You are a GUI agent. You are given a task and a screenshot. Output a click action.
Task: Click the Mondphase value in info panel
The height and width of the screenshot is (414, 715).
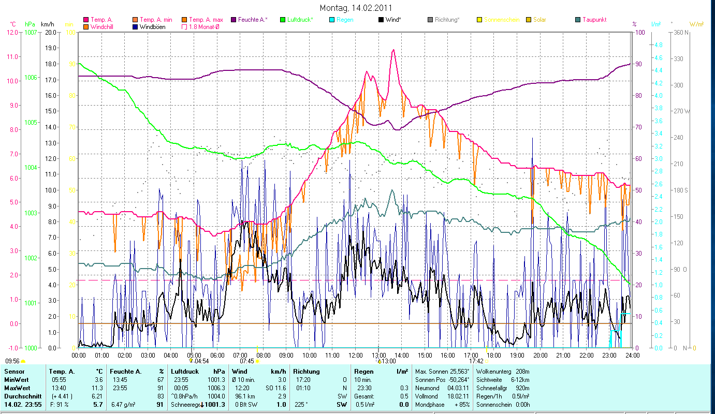[x=454, y=405]
